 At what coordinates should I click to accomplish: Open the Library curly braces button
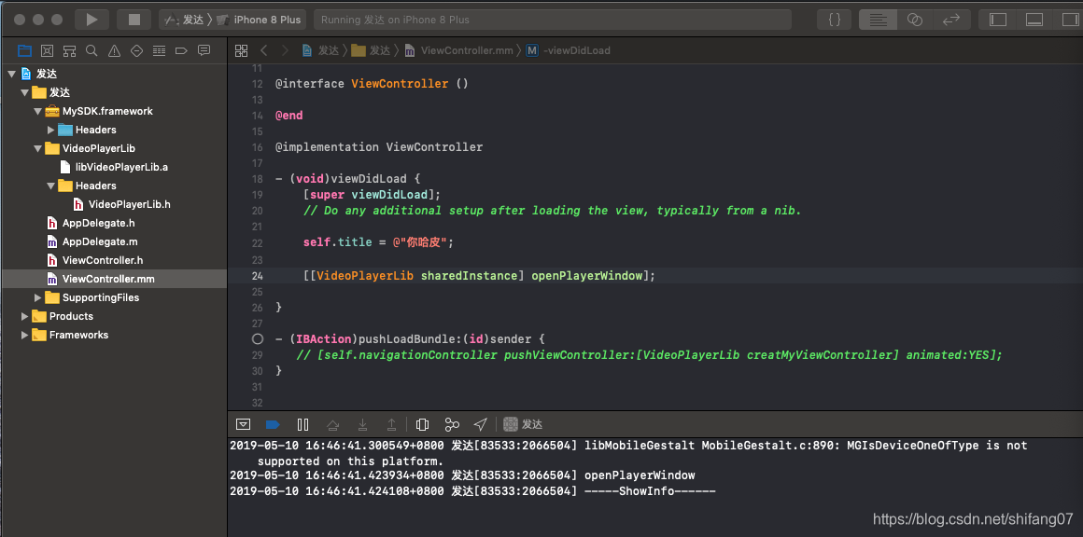(x=835, y=20)
